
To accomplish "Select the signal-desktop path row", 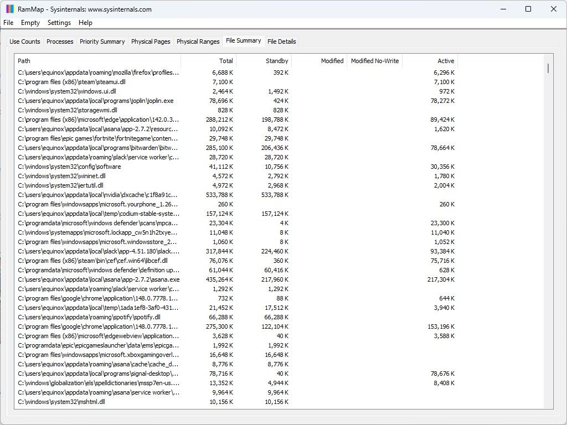I will 236,374.
